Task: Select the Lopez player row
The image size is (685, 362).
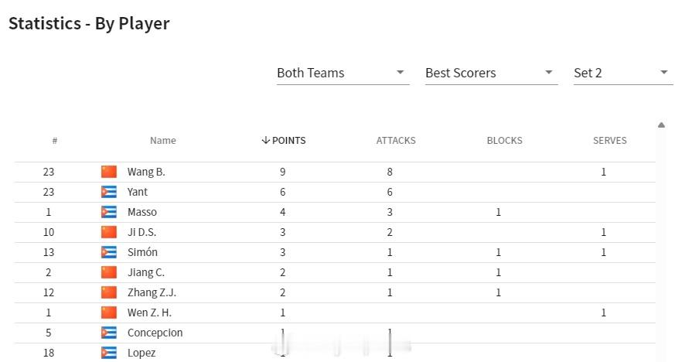Action: [335, 353]
